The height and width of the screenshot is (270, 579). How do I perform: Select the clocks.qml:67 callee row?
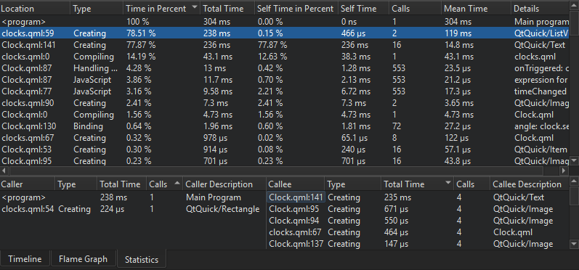[x=418, y=232]
